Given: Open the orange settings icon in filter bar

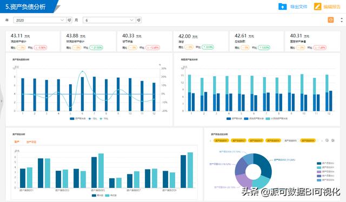Looking at the screenshot, I should coord(331,20).
